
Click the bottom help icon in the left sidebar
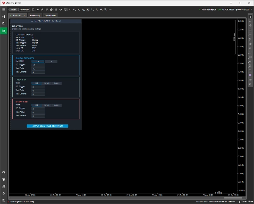(x=3, y=200)
